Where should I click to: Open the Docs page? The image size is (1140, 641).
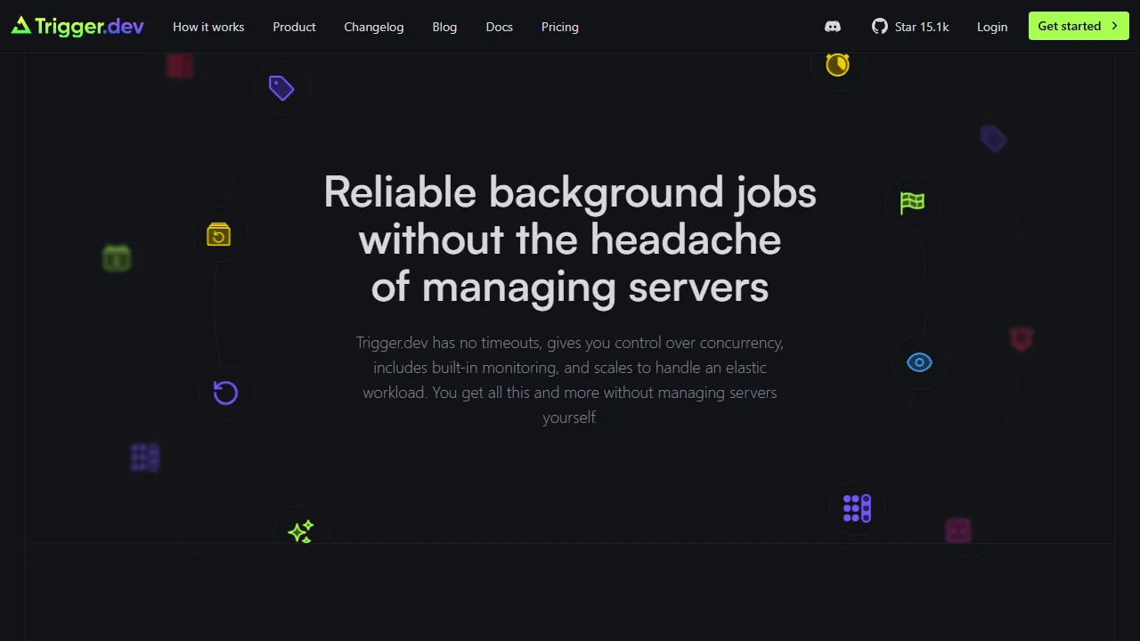tap(500, 27)
